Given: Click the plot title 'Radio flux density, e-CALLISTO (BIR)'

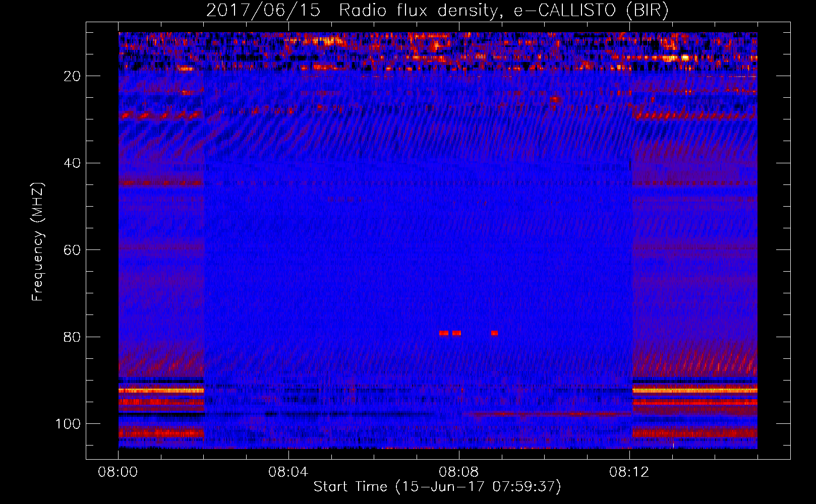Looking at the screenshot, I should [x=504, y=11].
